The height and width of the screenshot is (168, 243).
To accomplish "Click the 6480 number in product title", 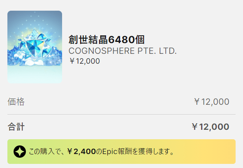I will click(122, 40).
